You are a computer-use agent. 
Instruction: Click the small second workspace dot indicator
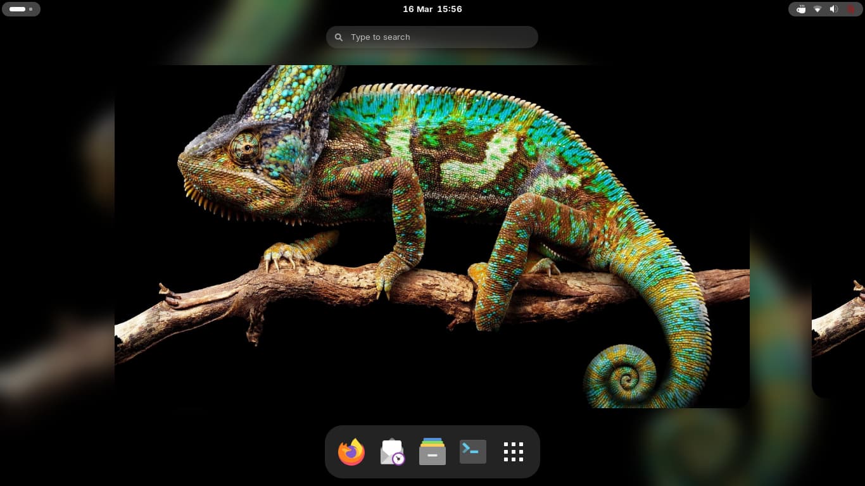pyautogui.click(x=31, y=9)
